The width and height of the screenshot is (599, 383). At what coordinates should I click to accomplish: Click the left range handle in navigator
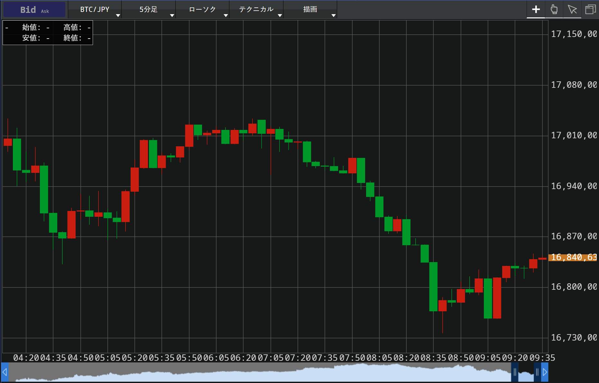515,372
